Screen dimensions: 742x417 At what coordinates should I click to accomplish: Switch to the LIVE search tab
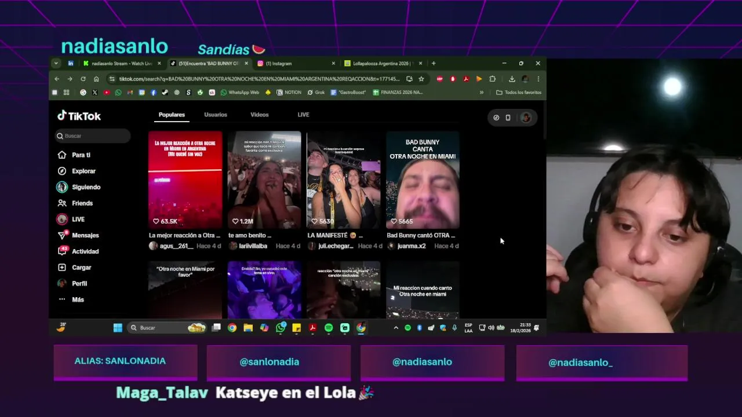(303, 115)
